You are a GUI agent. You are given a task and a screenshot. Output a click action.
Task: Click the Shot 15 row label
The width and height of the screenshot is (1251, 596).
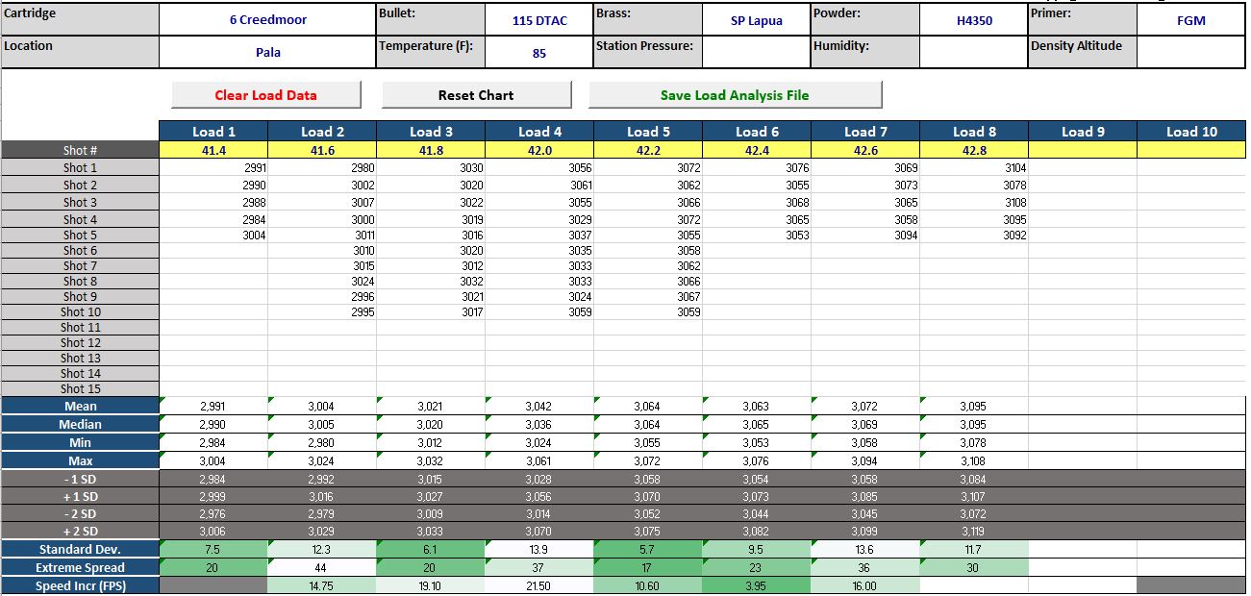tap(80, 389)
